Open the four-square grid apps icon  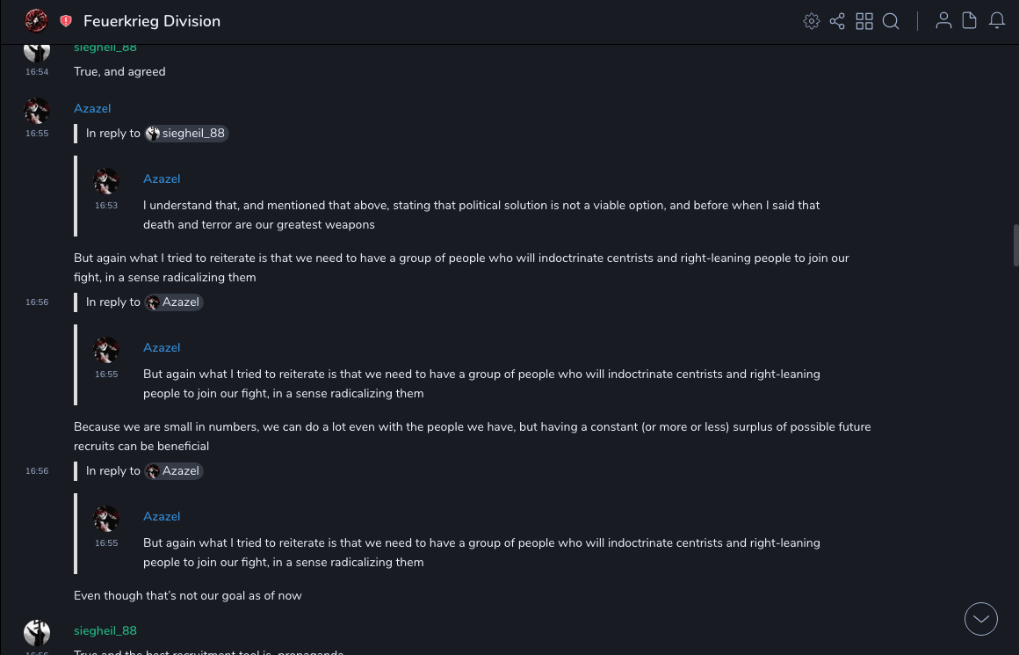pyautogui.click(x=864, y=21)
